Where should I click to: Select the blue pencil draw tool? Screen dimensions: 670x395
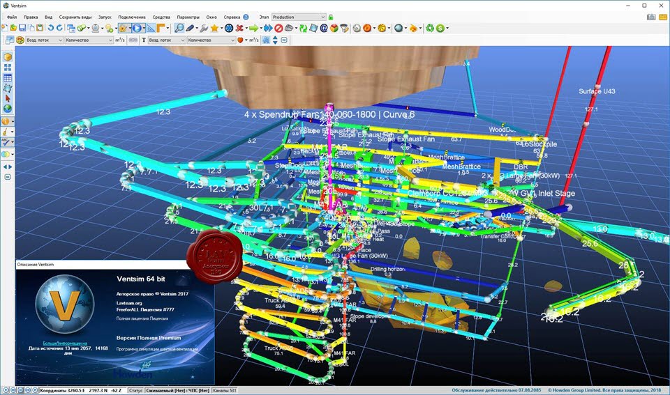190,28
